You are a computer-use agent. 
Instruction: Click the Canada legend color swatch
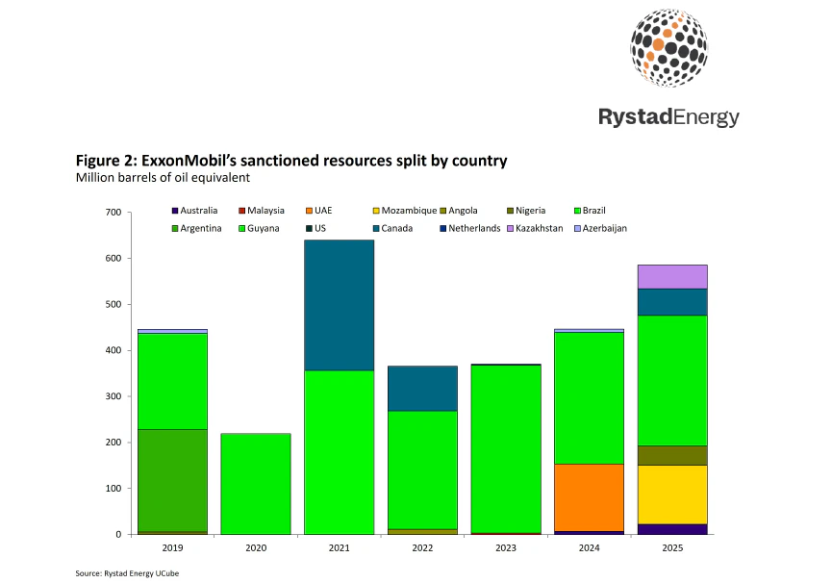(376, 229)
